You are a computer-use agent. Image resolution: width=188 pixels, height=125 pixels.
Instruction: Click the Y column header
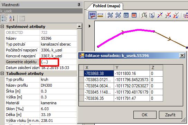click(x=132, y=67)
